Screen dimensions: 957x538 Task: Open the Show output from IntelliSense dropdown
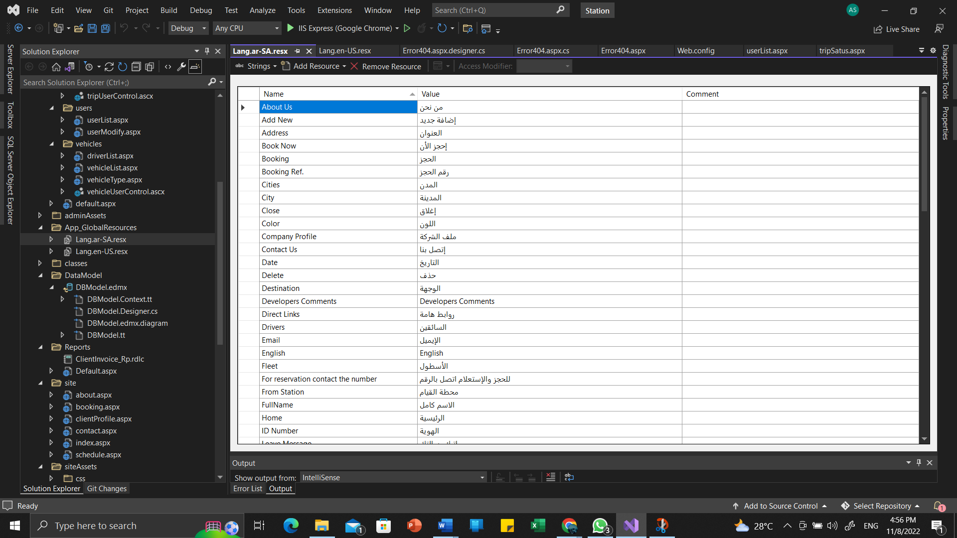pyautogui.click(x=393, y=478)
